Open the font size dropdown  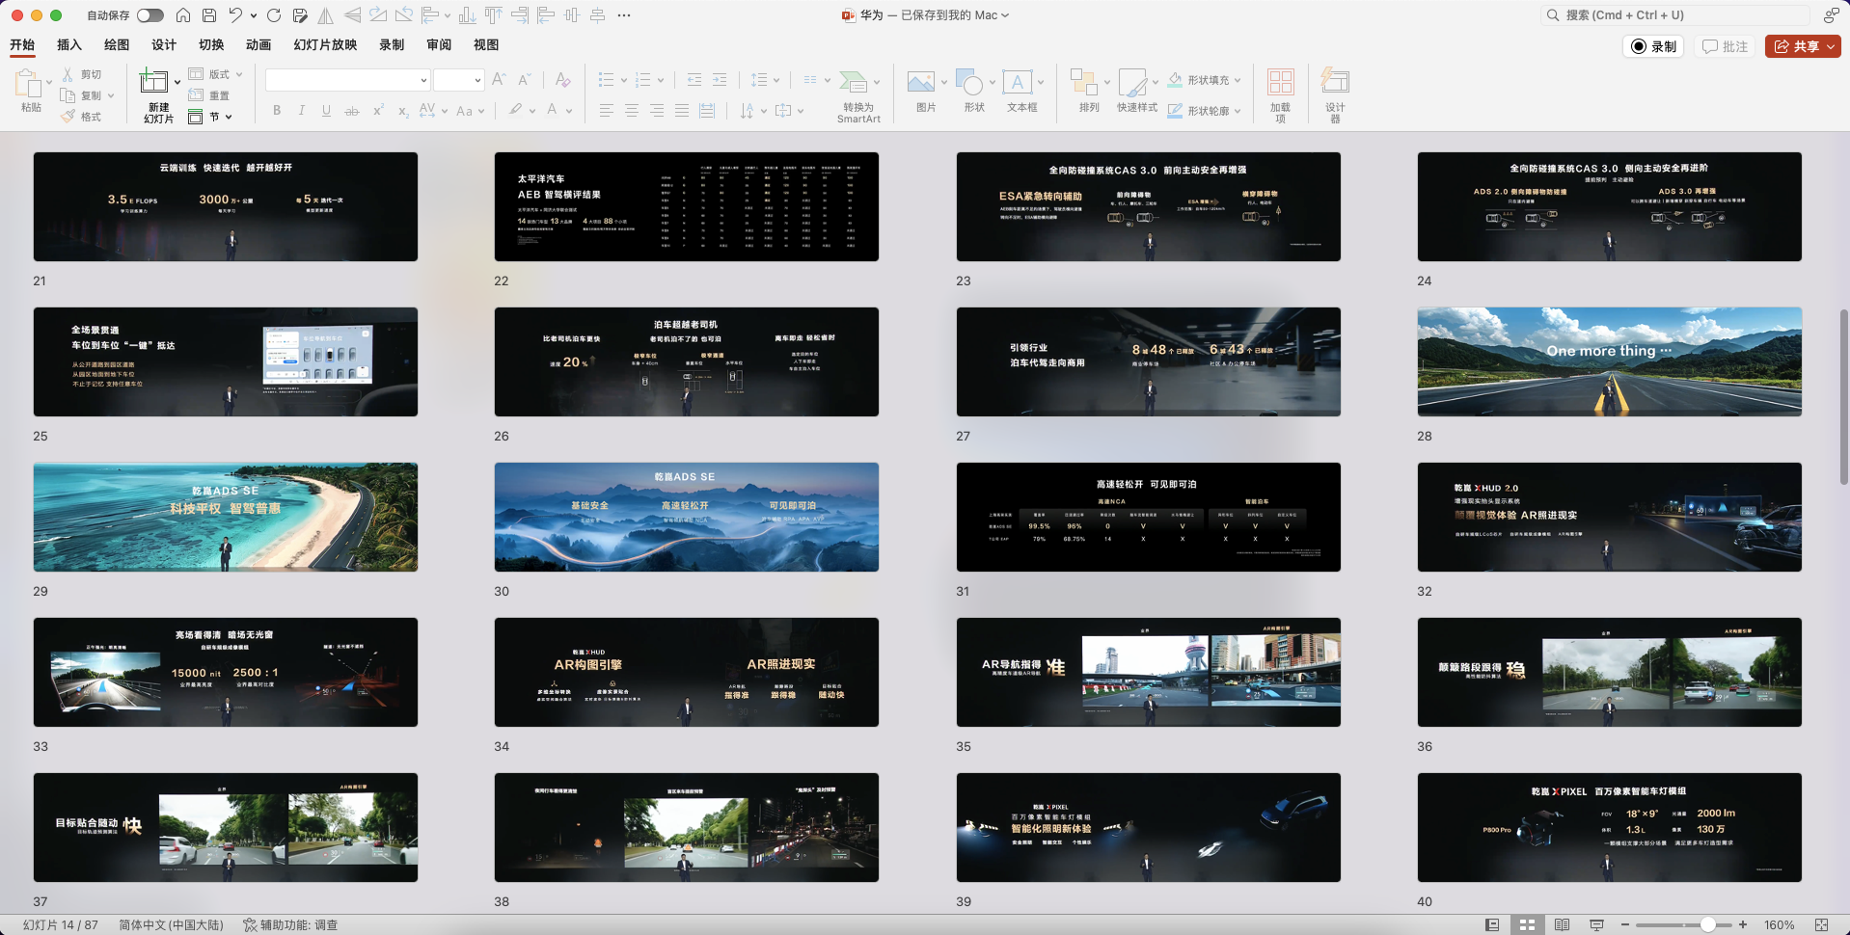click(476, 80)
